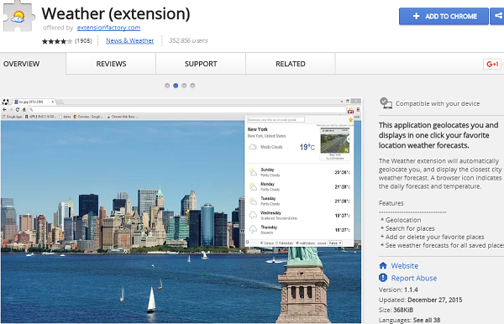
Task: Select the Fahrenheit radio option in popup
Action: click(276, 243)
